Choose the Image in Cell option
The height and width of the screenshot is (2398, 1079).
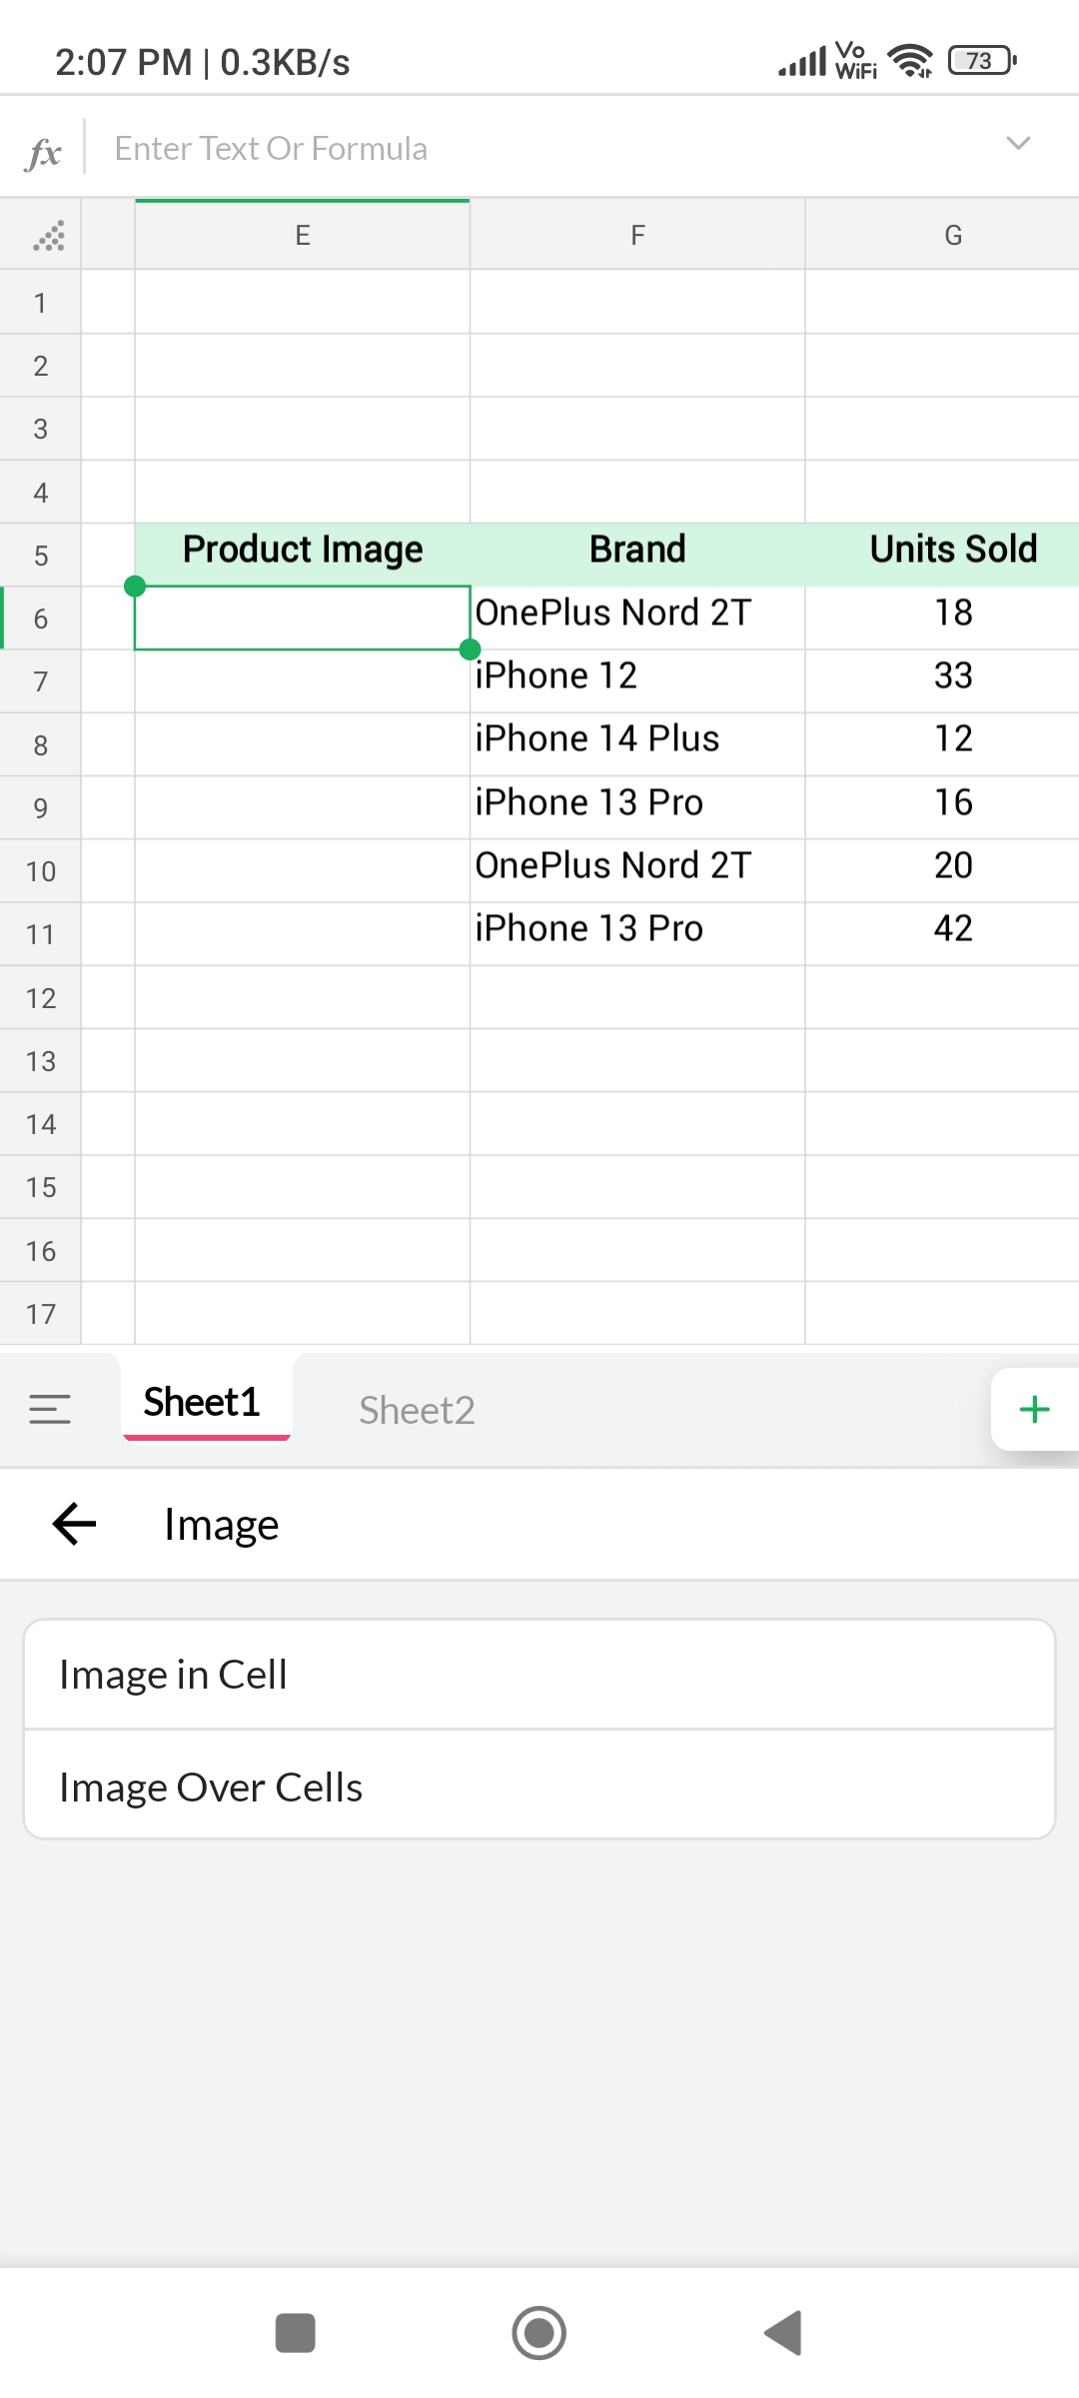tap(539, 1675)
